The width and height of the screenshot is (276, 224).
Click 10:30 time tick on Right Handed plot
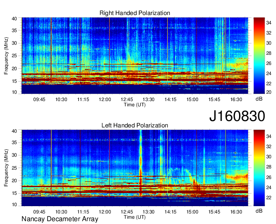click(x=61, y=99)
